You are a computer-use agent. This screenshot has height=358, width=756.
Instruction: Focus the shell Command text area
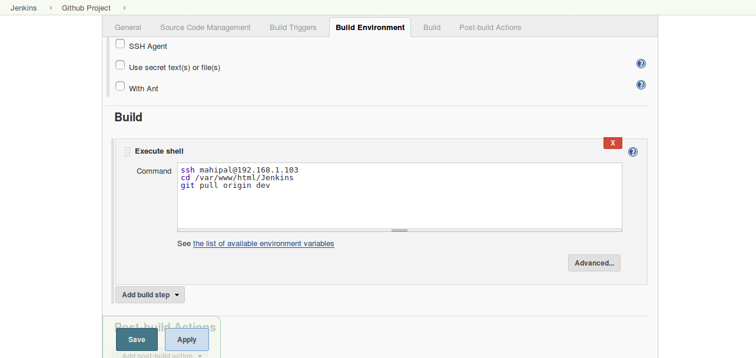400,195
